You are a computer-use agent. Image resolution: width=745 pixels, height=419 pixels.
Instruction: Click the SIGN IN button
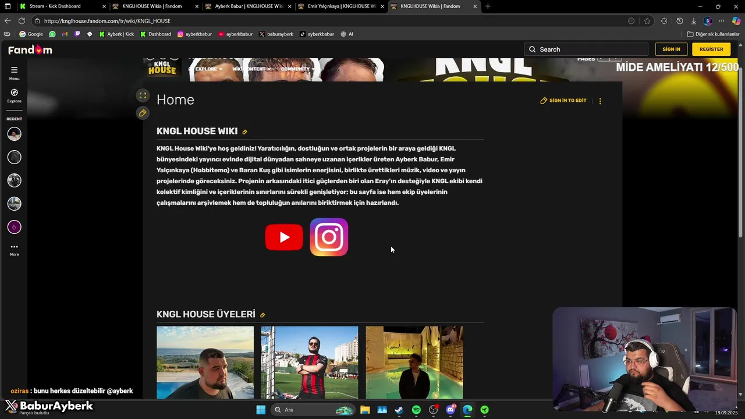pos(671,49)
